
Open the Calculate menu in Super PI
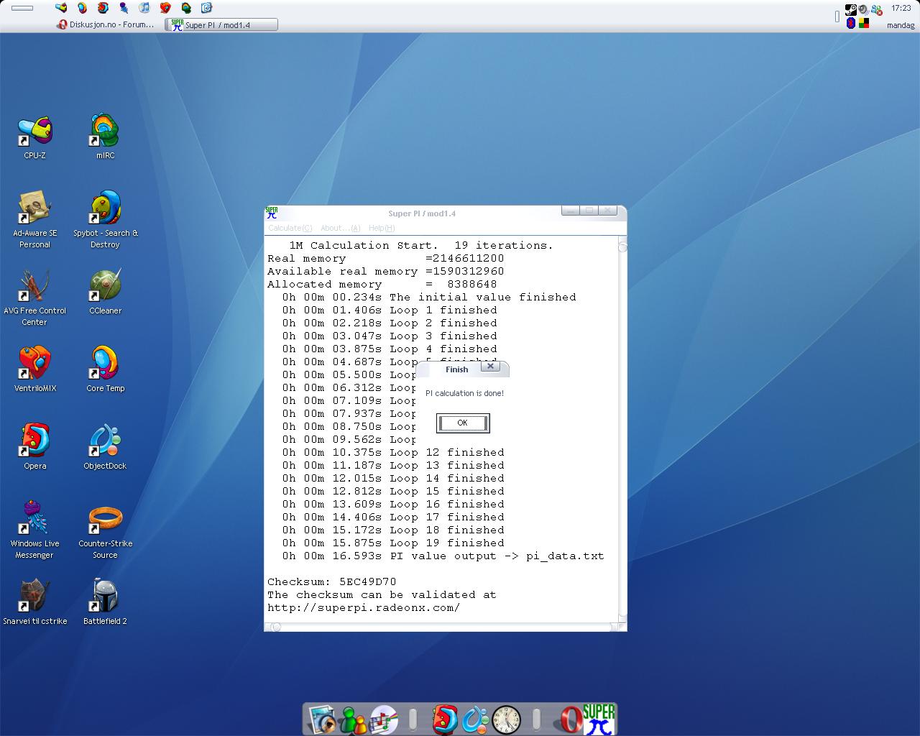coord(290,228)
